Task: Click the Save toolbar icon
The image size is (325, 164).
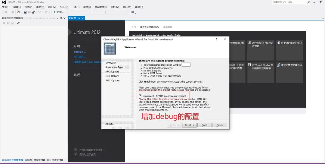Action: (29, 12)
